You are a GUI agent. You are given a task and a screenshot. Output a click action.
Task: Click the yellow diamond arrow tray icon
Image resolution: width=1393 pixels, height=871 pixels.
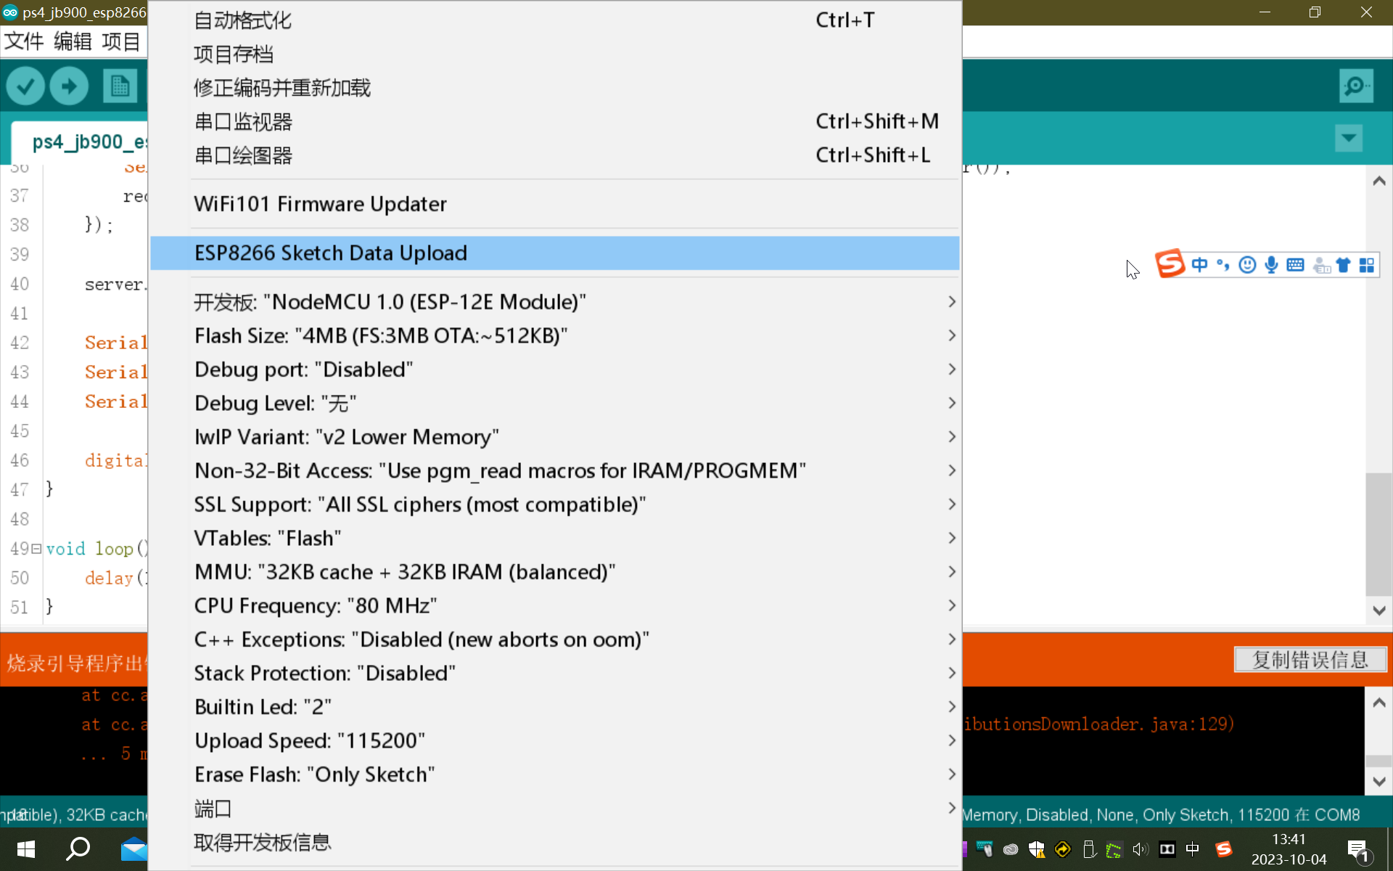pyautogui.click(x=1063, y=848)
